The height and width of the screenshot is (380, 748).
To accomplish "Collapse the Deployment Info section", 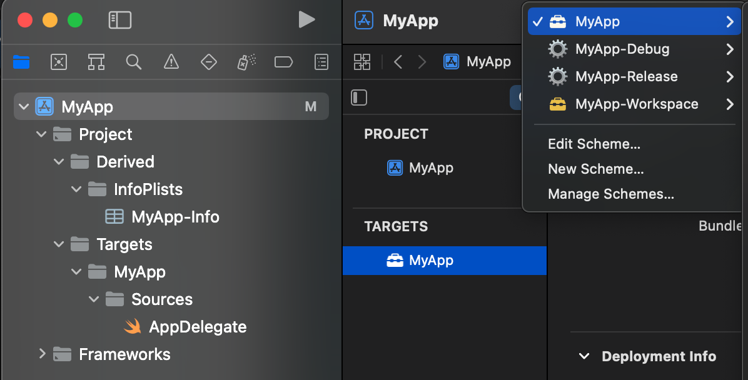I will [584, 356].
